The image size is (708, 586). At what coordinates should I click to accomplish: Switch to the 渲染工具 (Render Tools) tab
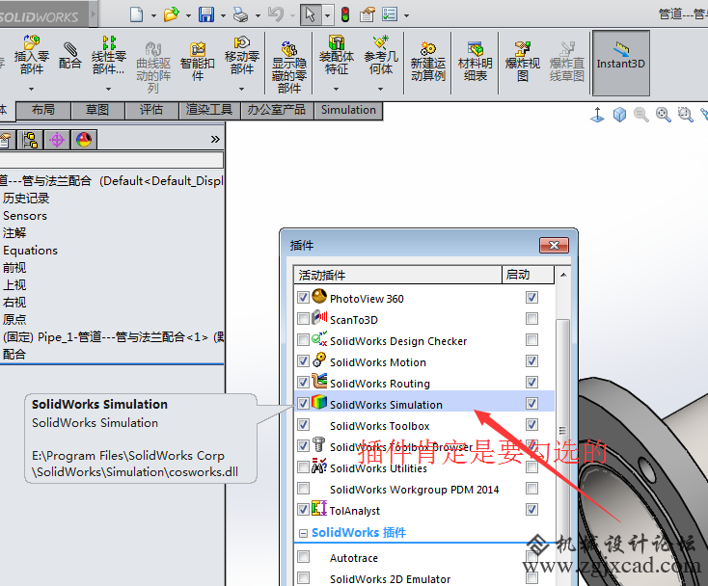209,110
